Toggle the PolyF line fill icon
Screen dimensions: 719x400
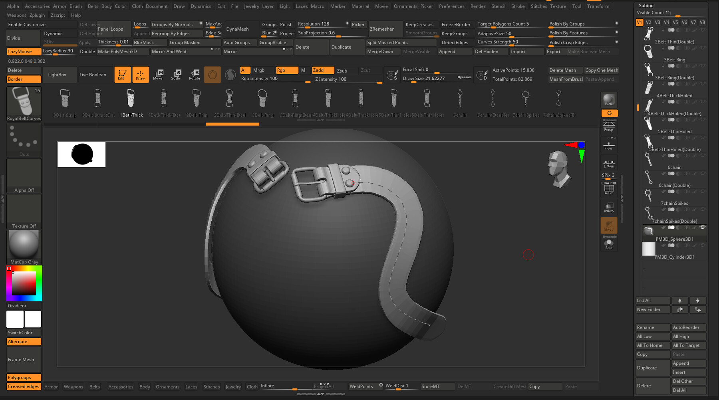click(x=609, y=188)
